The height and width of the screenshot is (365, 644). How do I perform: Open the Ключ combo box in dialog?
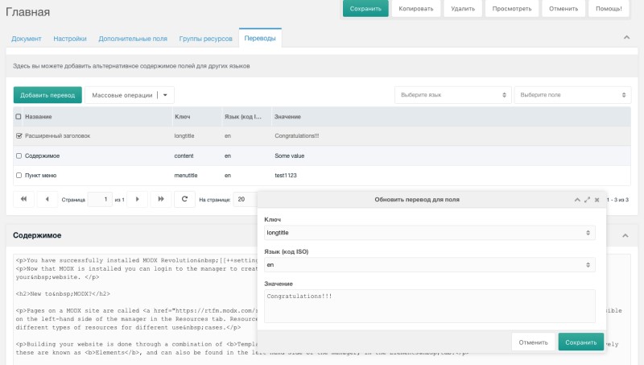pos(430,233)
